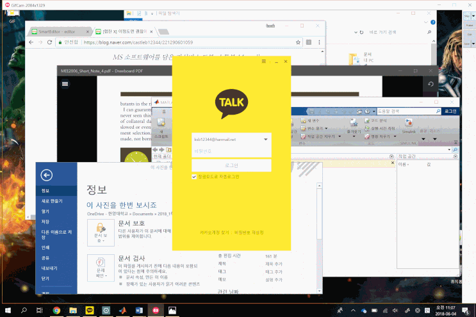Expand File Explorer's address history chevron
This screenshot has width=476, height=317.
[356, 32]
